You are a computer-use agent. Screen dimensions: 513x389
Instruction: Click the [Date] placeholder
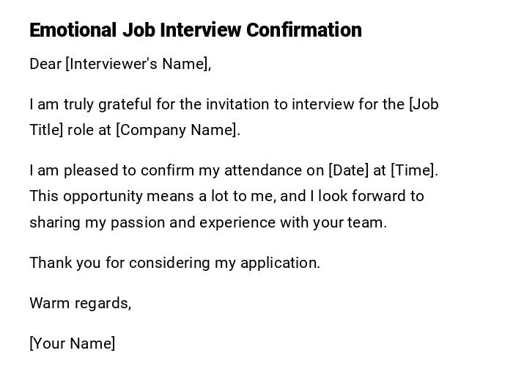pyautogui.click(x=348, y=170)
